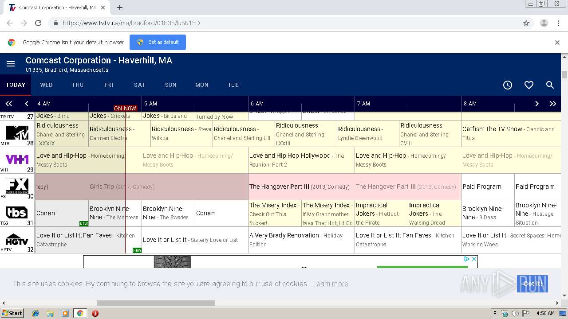Open Chrome three-dot menu
The height and width of the screenshot is (319, 568).
tap(558, 23)
